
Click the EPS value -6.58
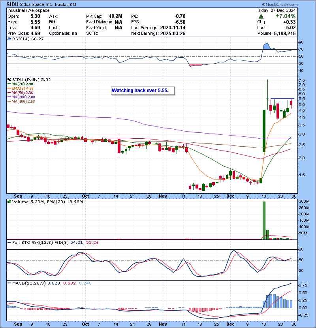point(180,22)
